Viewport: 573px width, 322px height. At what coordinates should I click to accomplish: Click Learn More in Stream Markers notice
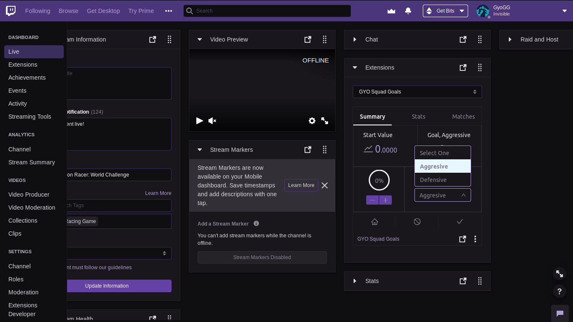301,185
